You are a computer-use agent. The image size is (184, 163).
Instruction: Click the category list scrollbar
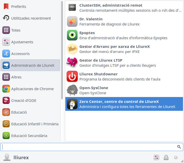tap(62, 51)
